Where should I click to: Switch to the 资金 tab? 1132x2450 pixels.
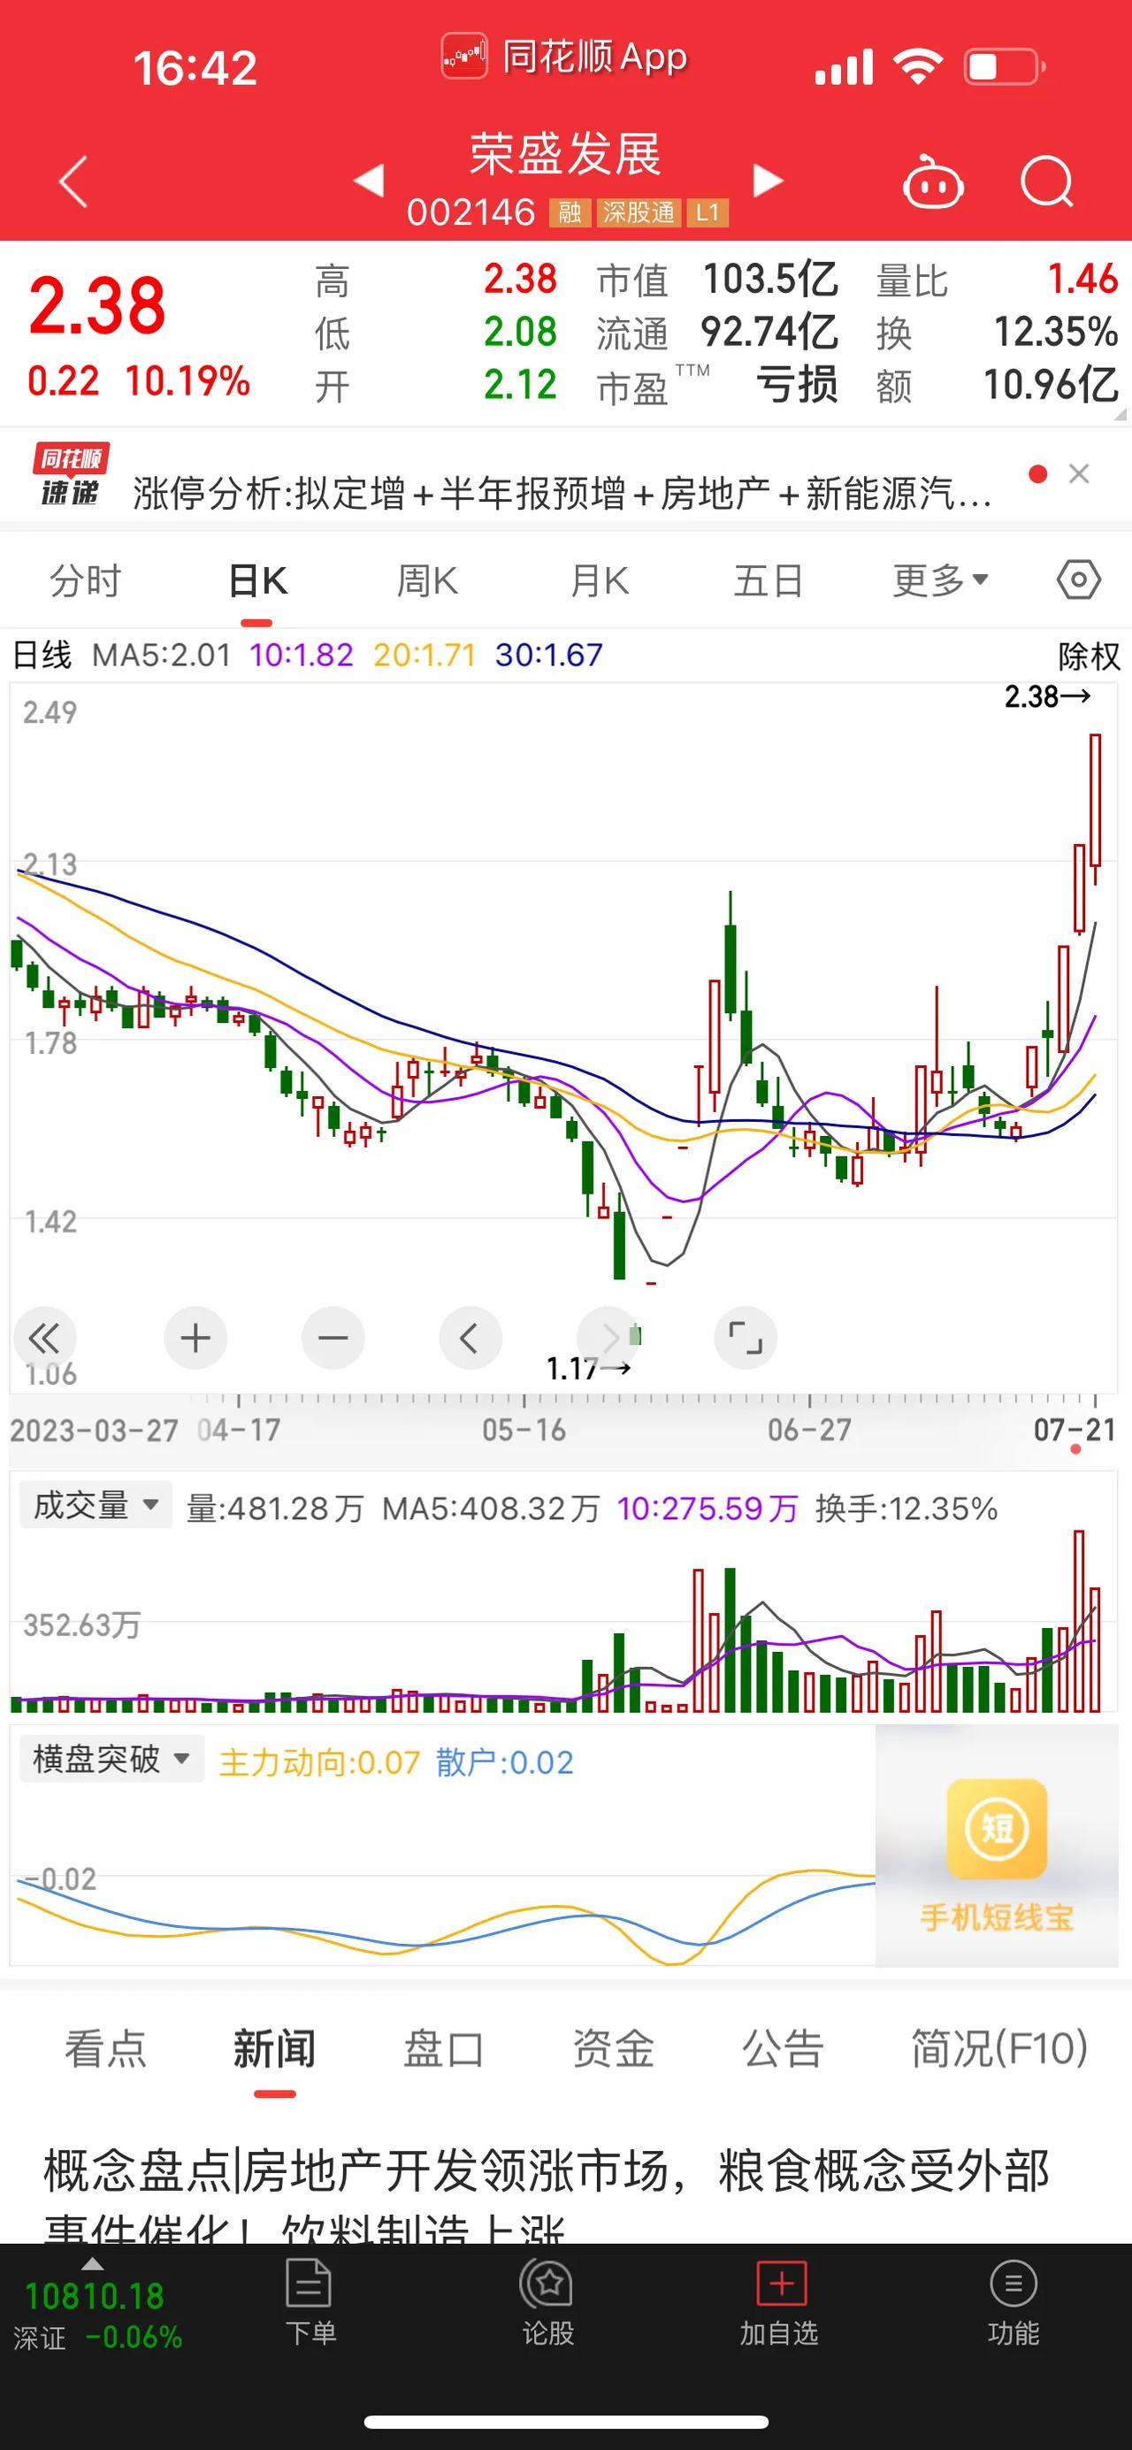pyautogui.click(x=613, y=2047)
